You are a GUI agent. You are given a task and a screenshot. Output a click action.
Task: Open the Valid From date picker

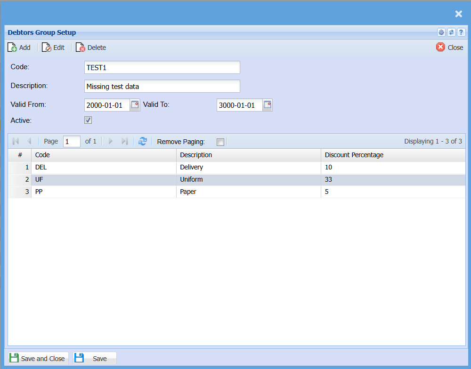click(x=135, y=105)
